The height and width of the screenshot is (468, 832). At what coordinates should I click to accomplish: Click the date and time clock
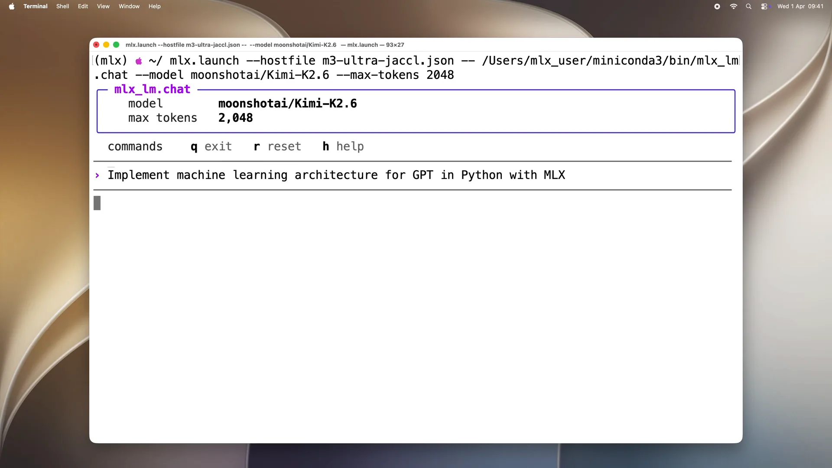coord(800,6)
